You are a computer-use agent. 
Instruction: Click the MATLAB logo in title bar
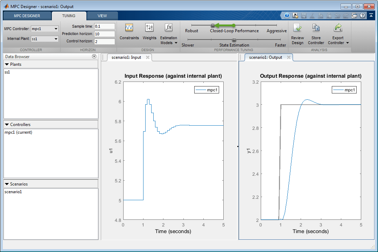click(x=6, y=6)
